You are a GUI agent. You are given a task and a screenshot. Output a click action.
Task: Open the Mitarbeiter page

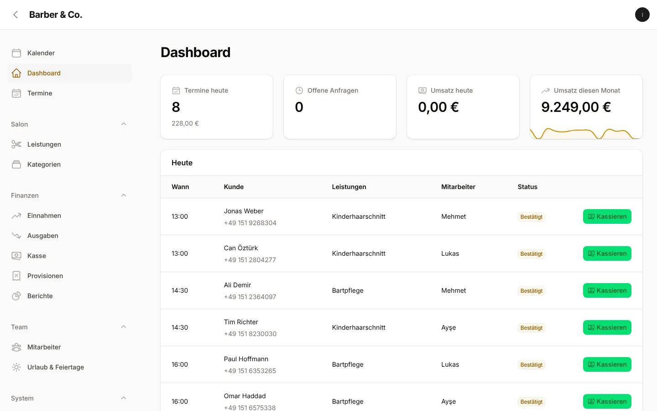[69, 347]
